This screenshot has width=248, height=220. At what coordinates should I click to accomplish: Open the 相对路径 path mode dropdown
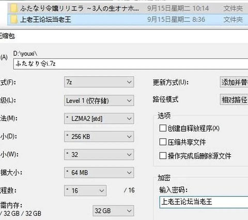(234, 100)
